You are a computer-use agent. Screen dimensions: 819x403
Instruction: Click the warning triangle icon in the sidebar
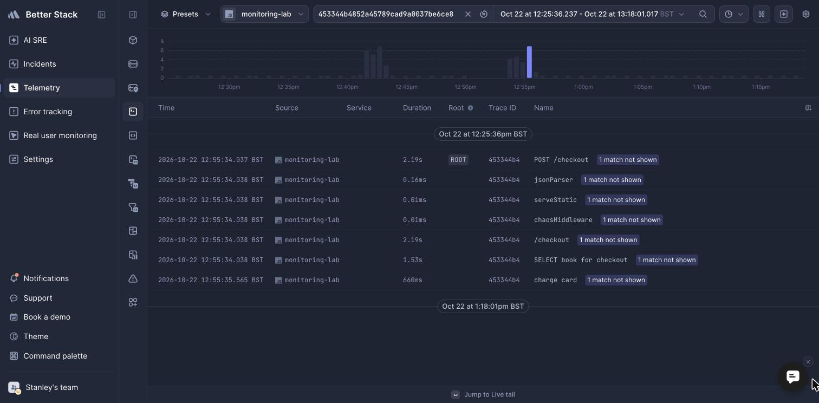133,278
